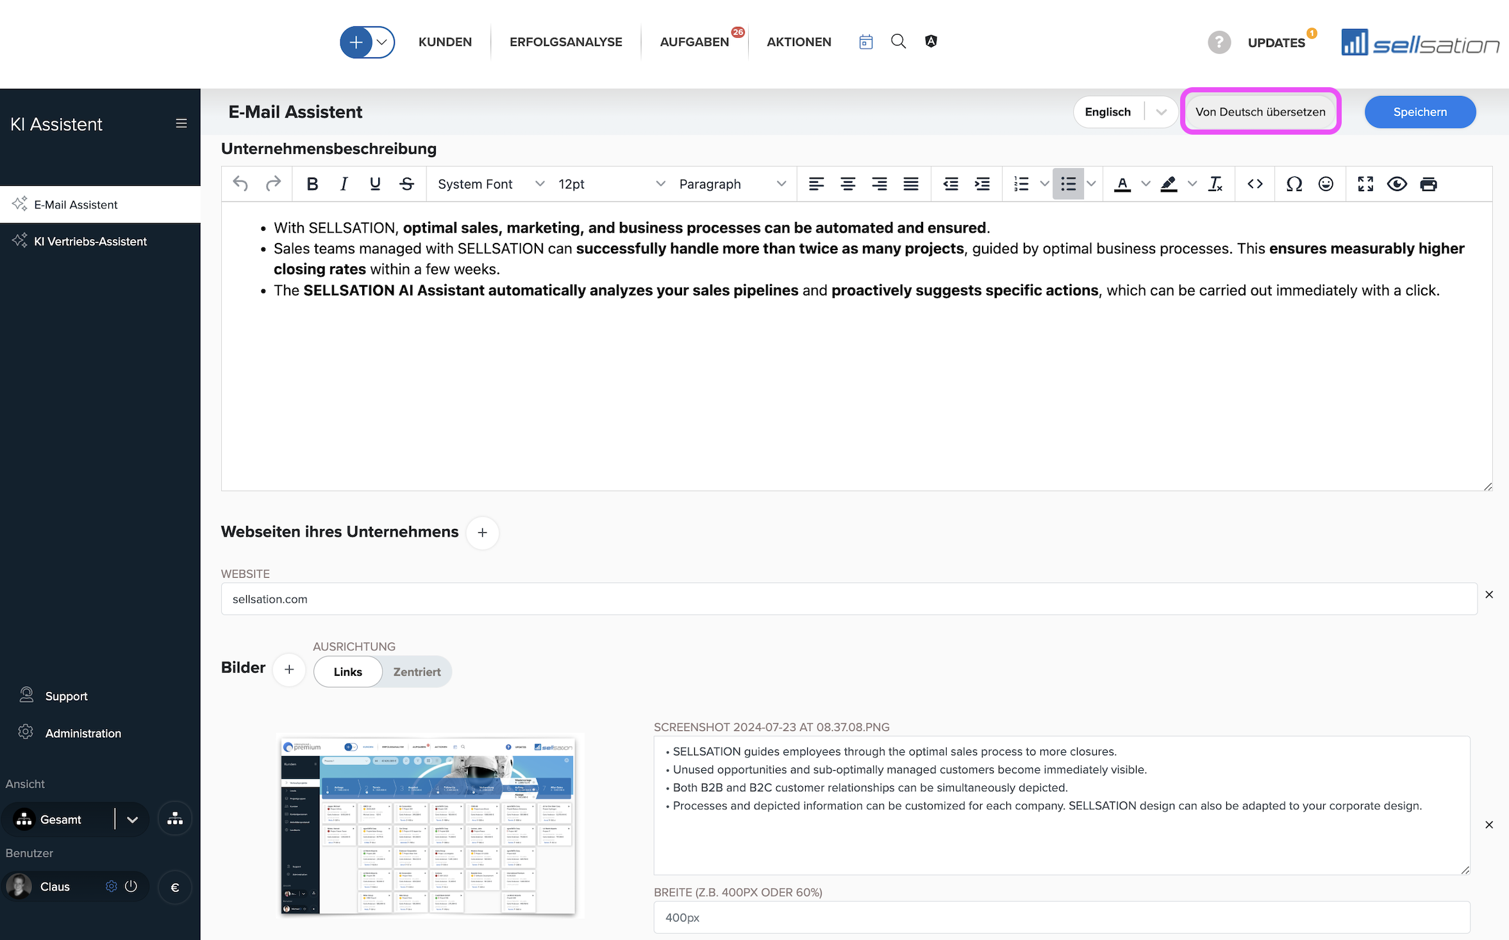Open the dropdown arrow beside plus button
1509x940 pixels.
click(382, 42)
